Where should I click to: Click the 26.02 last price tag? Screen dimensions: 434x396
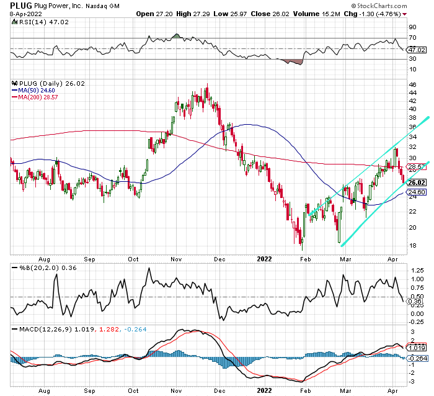(x=417, y=182)
